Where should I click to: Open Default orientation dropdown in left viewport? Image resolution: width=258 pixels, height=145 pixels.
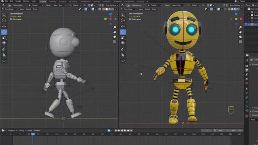pos(36,5)
